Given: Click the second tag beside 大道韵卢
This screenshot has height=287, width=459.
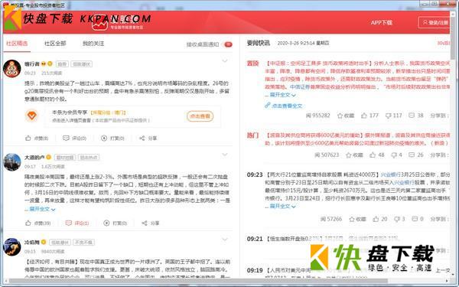Looking at the screenshot, I should coord(89,157).
